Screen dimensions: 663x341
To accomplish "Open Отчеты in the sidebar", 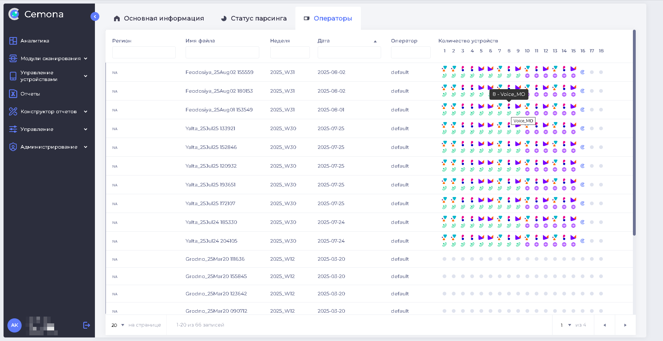I will click(x=30, y=94).
